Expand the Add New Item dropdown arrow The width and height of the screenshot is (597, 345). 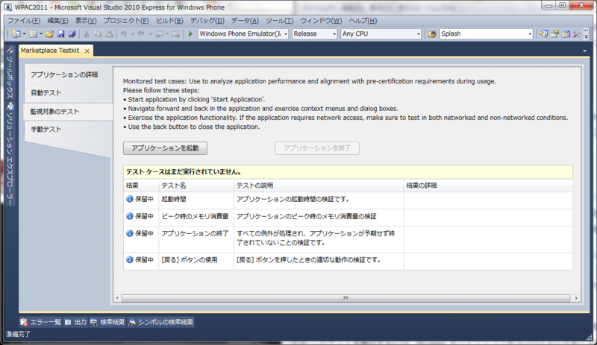click(x=41, y=34)
